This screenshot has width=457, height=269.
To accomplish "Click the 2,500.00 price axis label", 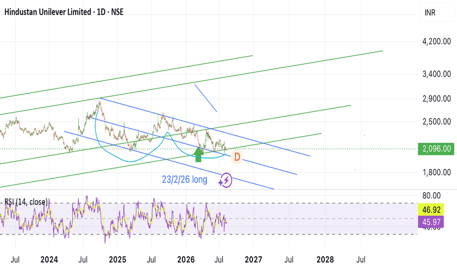I will pyautogui.click(x=436, y=122).
